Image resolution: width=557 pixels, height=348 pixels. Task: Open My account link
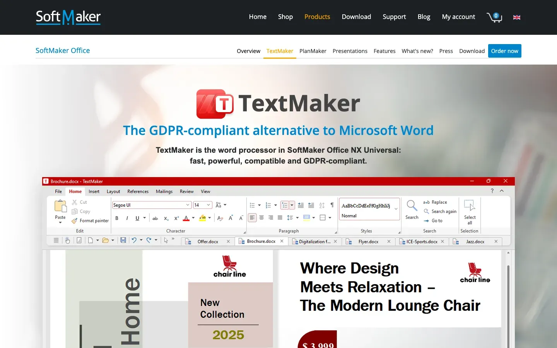(458, 17)
